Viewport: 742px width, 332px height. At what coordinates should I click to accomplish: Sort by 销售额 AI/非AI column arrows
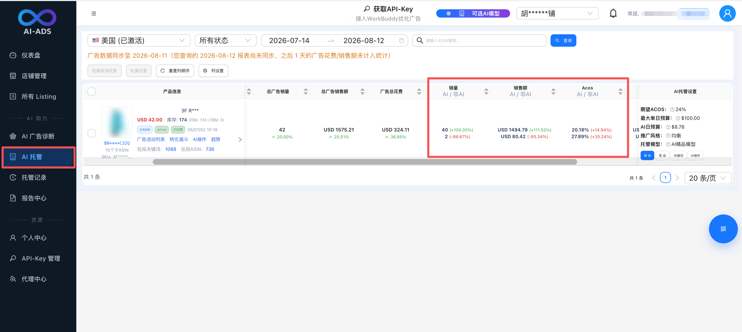click(553, 92)
